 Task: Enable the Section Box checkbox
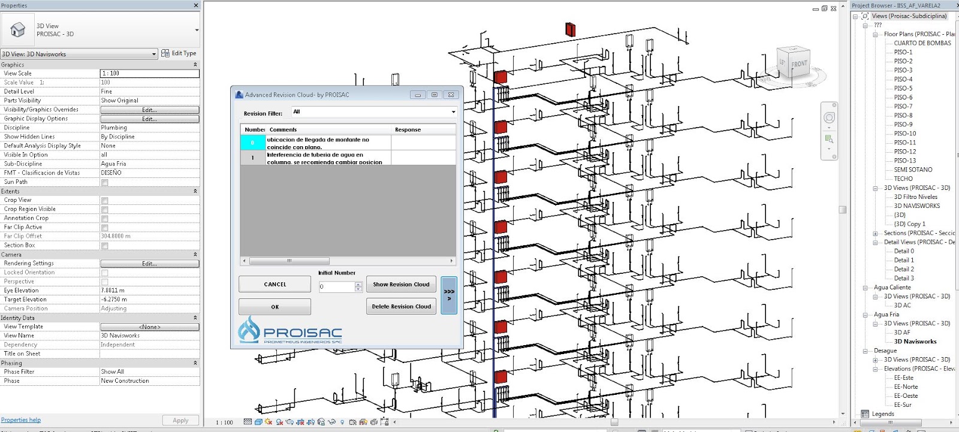[x=105, y=245]
